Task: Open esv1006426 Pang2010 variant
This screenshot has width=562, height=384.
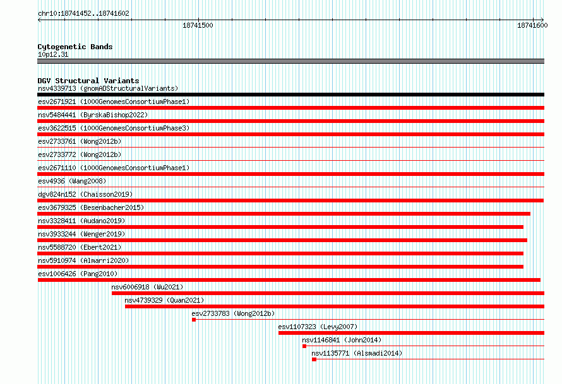Action: point(78,274)
